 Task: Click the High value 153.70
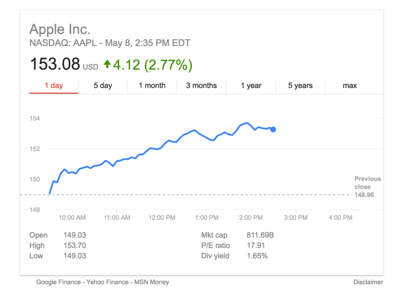point(75,246)
